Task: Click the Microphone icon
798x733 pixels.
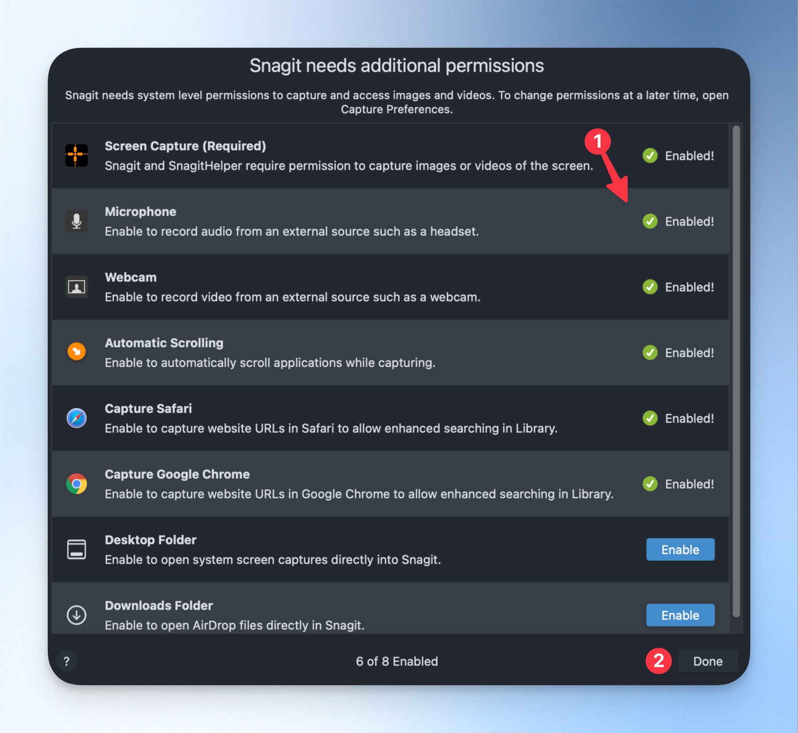Action: [76, 221]
